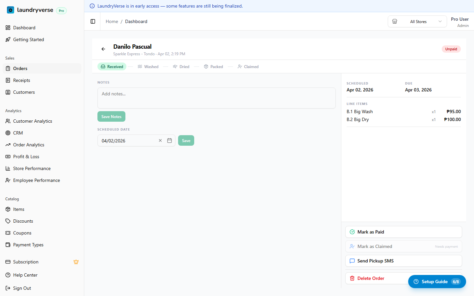Go to Profit & Loss page
The image size is (474, 296).
[26, 157]
